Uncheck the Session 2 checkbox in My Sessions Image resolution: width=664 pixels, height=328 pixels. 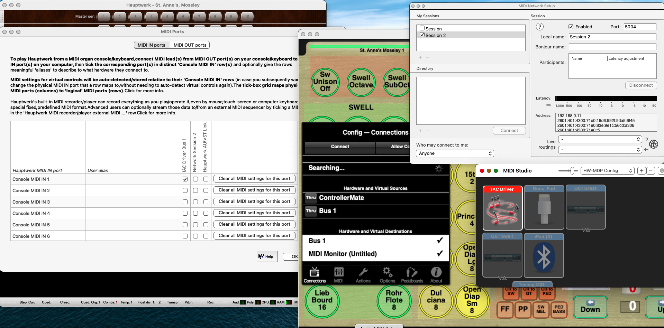pyautogui.click(x=422, y=35)
